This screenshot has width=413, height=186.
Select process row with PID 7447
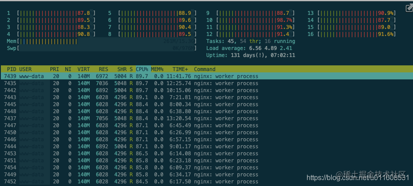[207, 125]
